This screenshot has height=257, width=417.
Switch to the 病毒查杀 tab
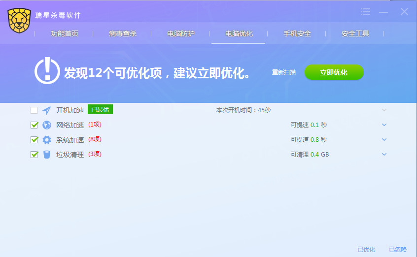point(123,34)
